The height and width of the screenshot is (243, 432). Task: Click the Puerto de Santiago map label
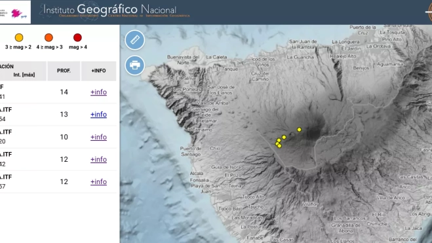click(191, 151)
